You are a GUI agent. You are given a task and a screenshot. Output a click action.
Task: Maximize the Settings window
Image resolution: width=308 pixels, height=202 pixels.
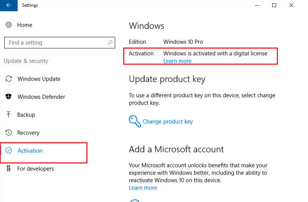click(274, 5)
